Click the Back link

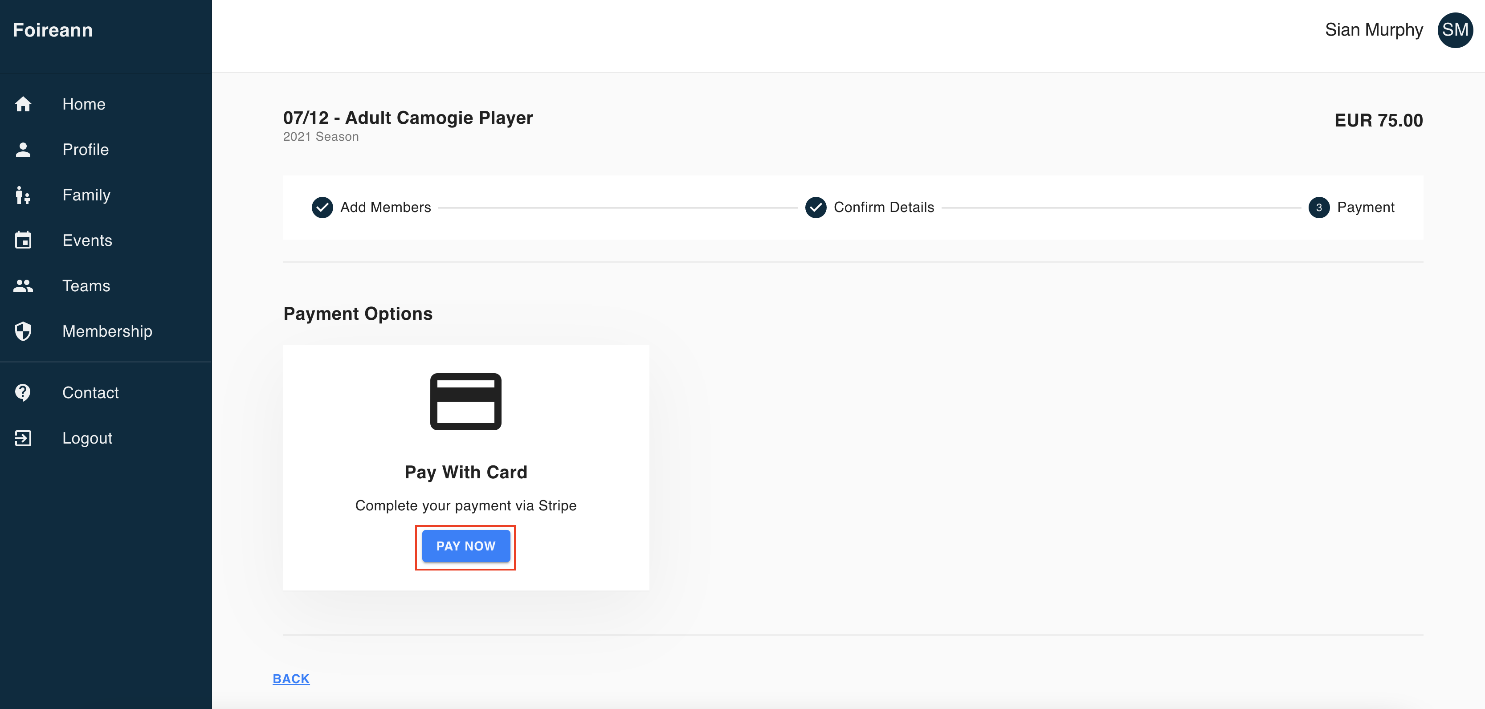(291, 678)
